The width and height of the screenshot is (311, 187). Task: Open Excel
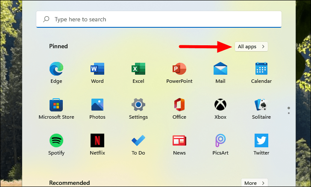138,73
